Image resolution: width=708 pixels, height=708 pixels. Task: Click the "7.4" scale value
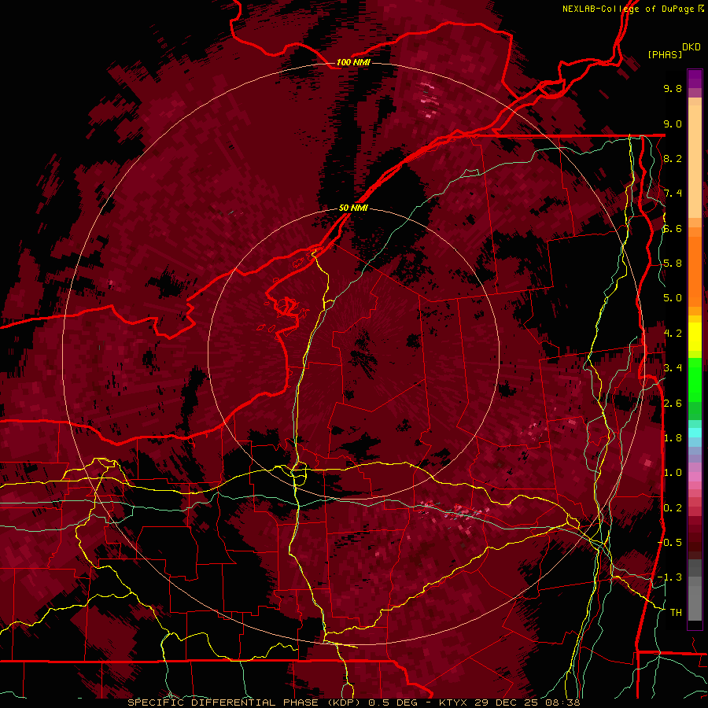click(673, 194)
